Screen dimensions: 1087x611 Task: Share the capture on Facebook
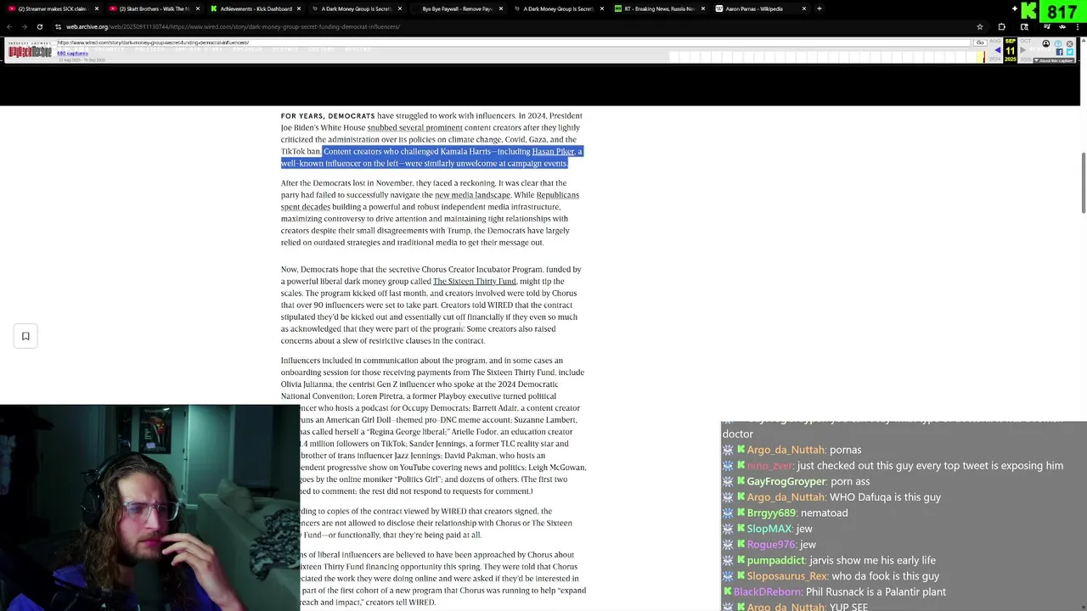click(x=1060, y=52)
